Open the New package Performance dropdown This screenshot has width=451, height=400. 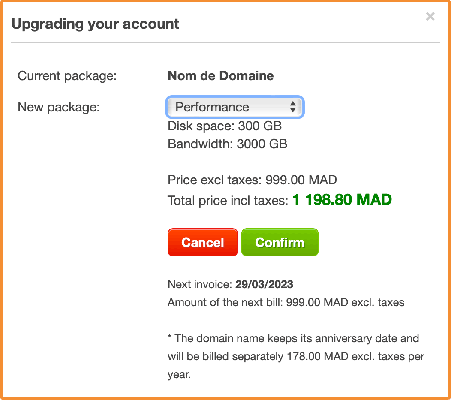235,107
